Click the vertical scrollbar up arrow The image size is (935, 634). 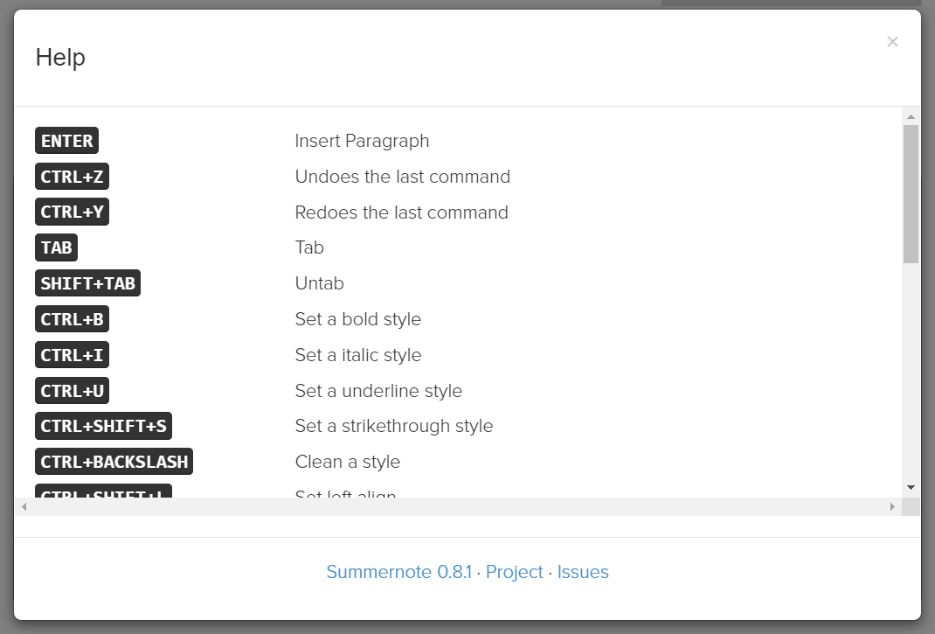click(x=911, y=116)
